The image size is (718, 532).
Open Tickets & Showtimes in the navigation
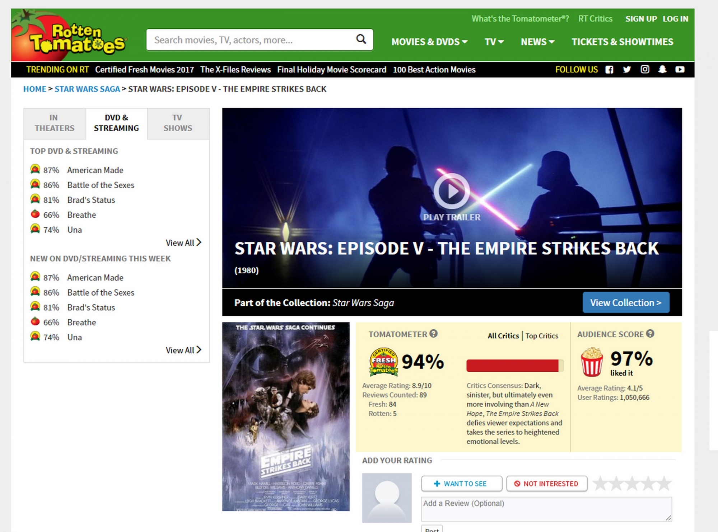(x=623, y=42)
